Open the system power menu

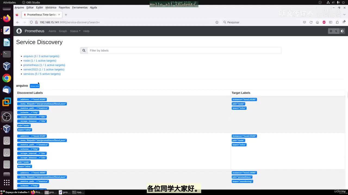tap(343, 2)
